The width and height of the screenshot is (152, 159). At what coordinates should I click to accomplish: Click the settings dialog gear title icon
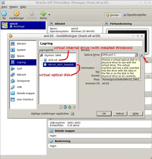click(x=10, y=36)
